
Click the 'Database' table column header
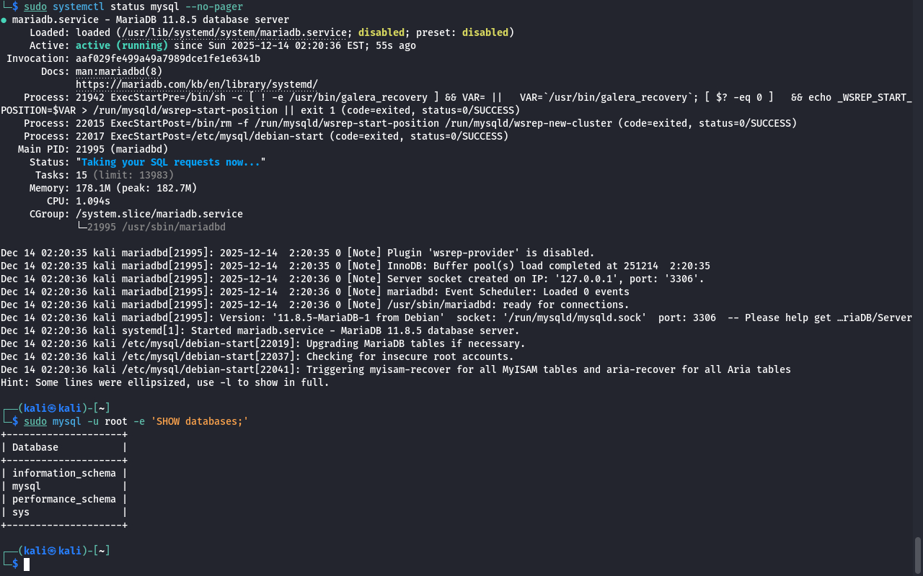35,447
